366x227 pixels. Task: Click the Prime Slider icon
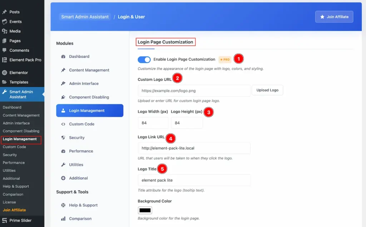click(x=4, y=221)
